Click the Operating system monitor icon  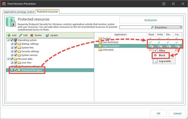[16, 40]
